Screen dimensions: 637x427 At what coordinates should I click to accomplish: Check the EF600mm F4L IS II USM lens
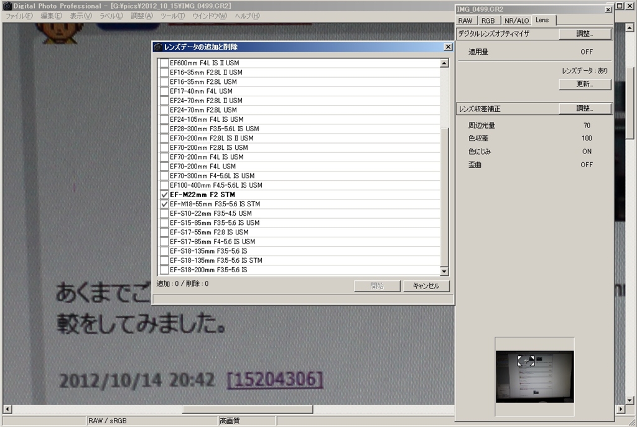point(164,63)
